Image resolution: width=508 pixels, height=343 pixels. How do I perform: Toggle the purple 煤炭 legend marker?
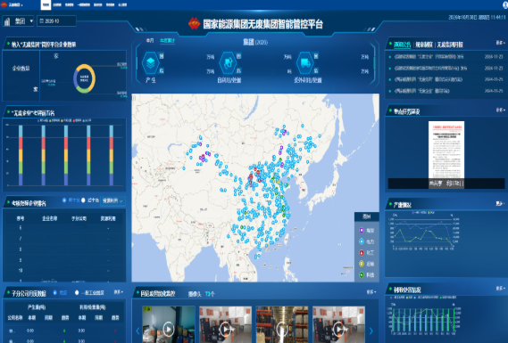(x=362, y=231)
